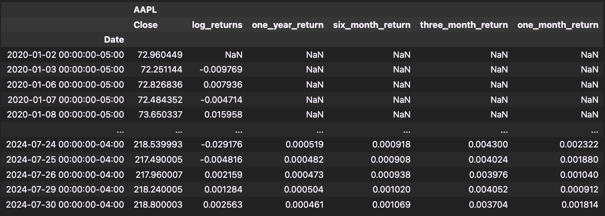Select the 2024-07-24 date row label
Viewport: 605px width, 216px height.
(x=66, y=144)
